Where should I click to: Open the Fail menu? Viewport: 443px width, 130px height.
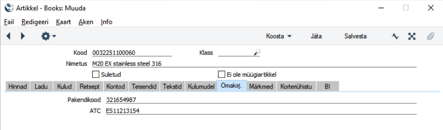(9, 22)
